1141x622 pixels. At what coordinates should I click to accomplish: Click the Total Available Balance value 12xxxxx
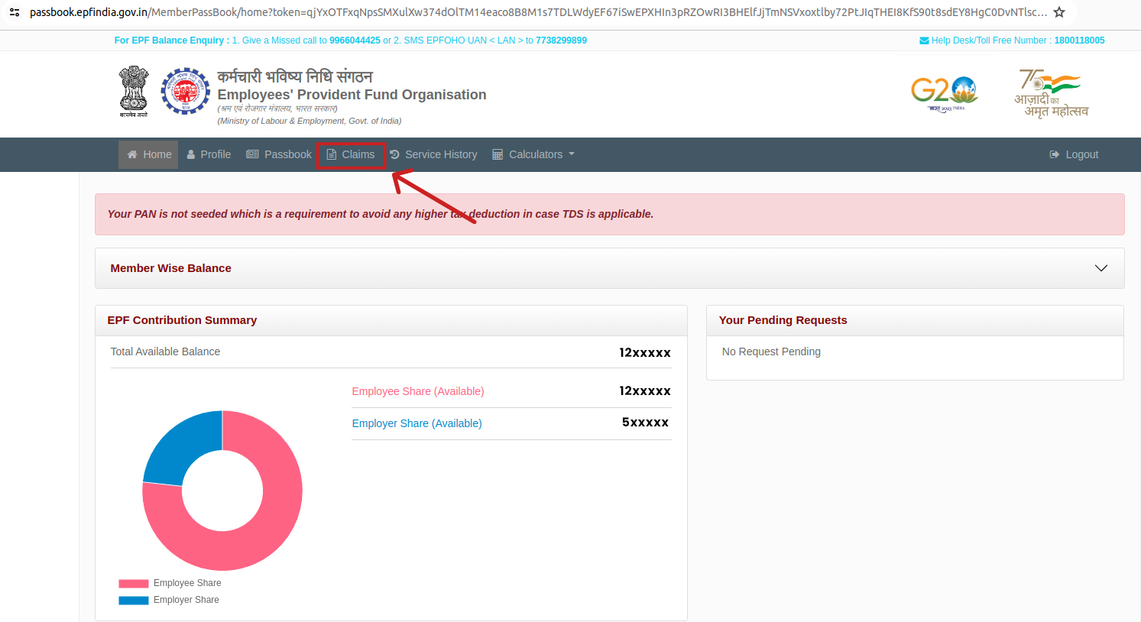tap(645, 352)
